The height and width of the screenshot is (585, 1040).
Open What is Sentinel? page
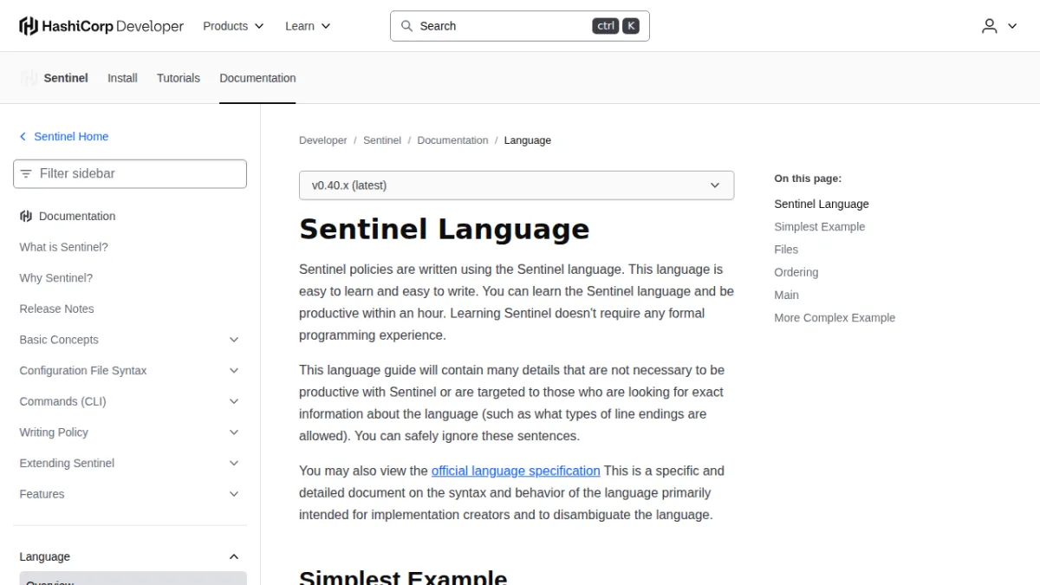(64, 247)
